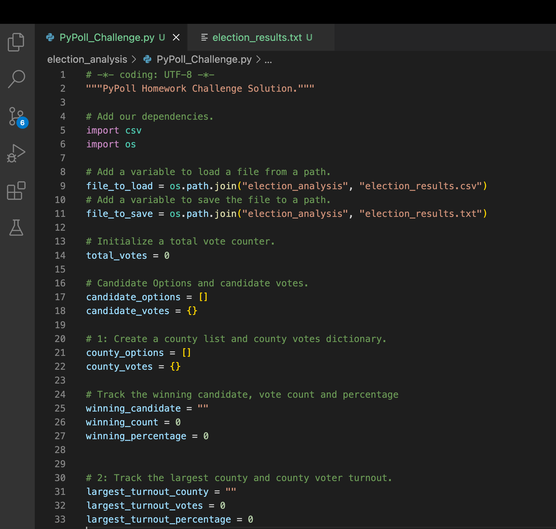Select PyPoll_Challenge.py breadcrumb item
556x529 pixels.
[x=204, y=60]
